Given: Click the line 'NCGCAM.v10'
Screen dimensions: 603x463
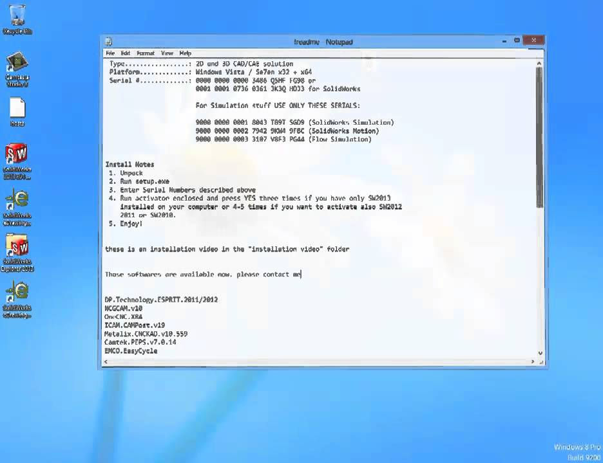Looking at the screenshot, I should coord(124,308).
